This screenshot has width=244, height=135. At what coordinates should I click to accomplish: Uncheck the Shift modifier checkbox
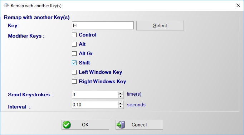[x=74, y=63]
